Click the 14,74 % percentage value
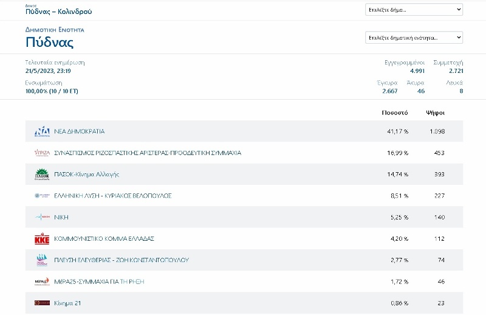The image size is (486, 315). (398, 175)
